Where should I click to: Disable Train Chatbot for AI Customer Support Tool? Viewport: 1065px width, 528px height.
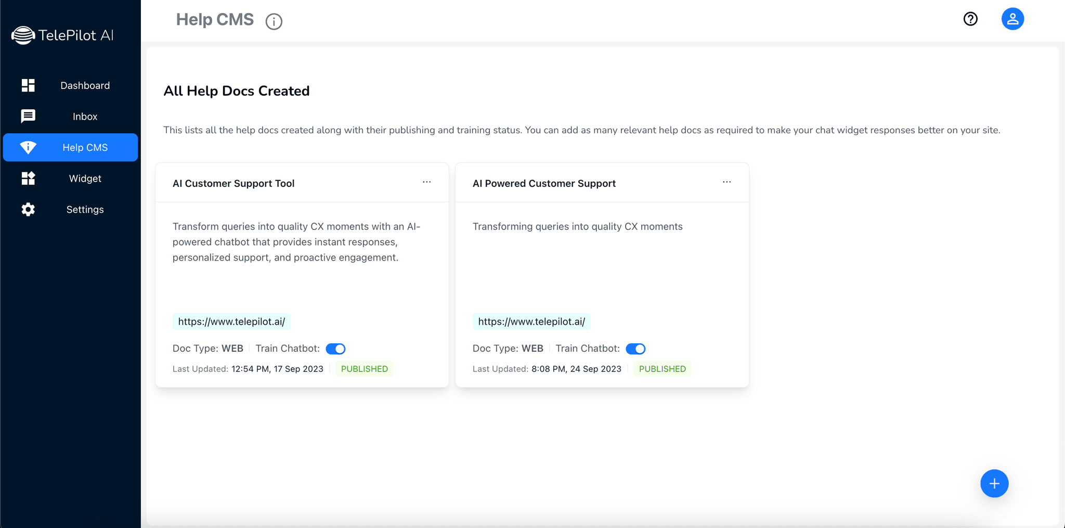coord(335,349)
